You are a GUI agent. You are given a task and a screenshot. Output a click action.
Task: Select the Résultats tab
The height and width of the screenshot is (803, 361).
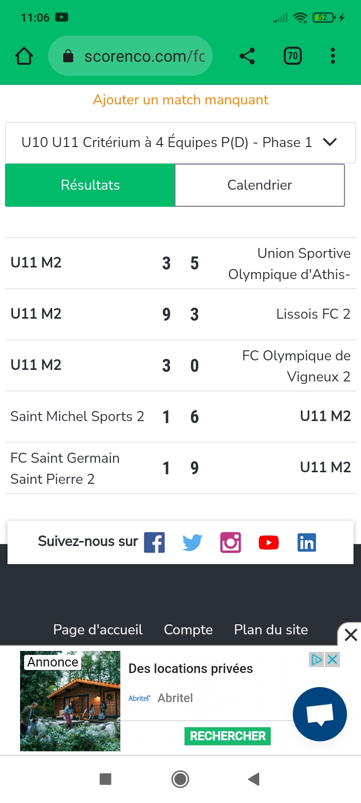(x=90, y=185)
